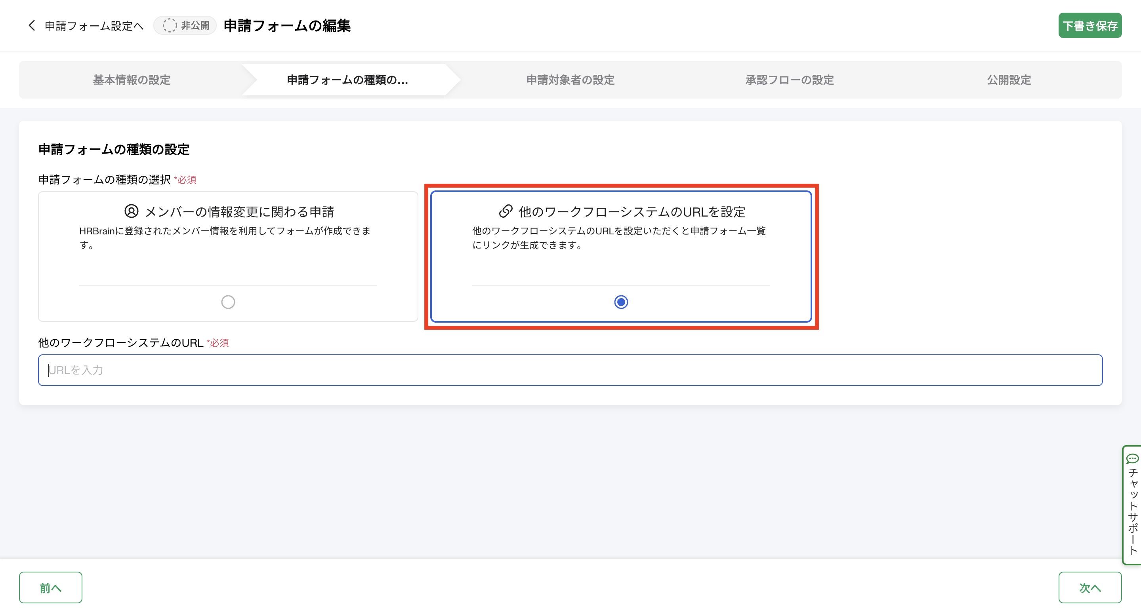Click the back arrow chevron icon
Viewport: 1141px width, 616px height.
pos(31,26)
